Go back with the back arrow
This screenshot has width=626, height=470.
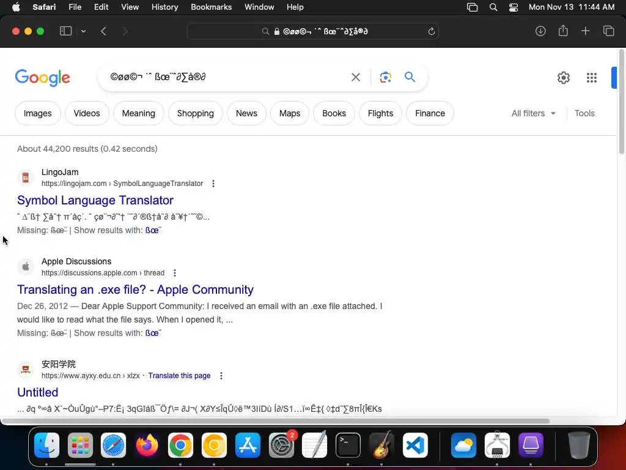[x=103, y=31]
